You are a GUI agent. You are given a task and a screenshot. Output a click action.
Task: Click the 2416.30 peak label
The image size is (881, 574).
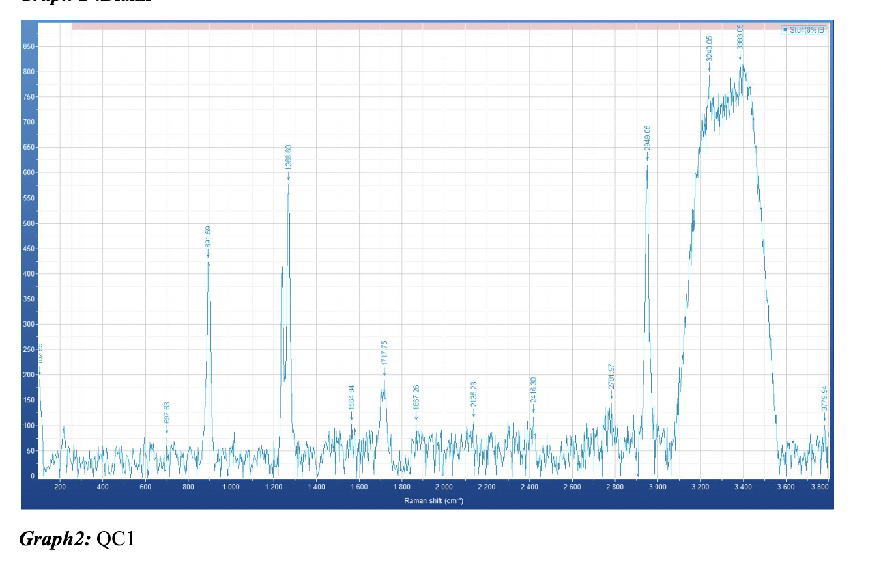click(x=534, y=389)
